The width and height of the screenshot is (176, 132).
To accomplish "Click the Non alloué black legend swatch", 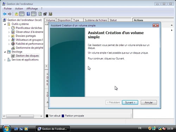I will 47,116.
